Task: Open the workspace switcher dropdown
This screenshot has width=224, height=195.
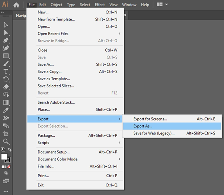Action: [162, 5]
